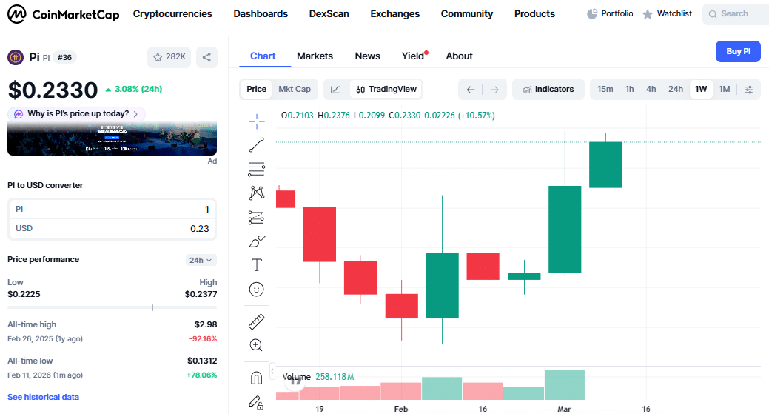This screenshot has width=769, height=414.
Task: Expand the Dashboards menu
Action: [261, 14]
